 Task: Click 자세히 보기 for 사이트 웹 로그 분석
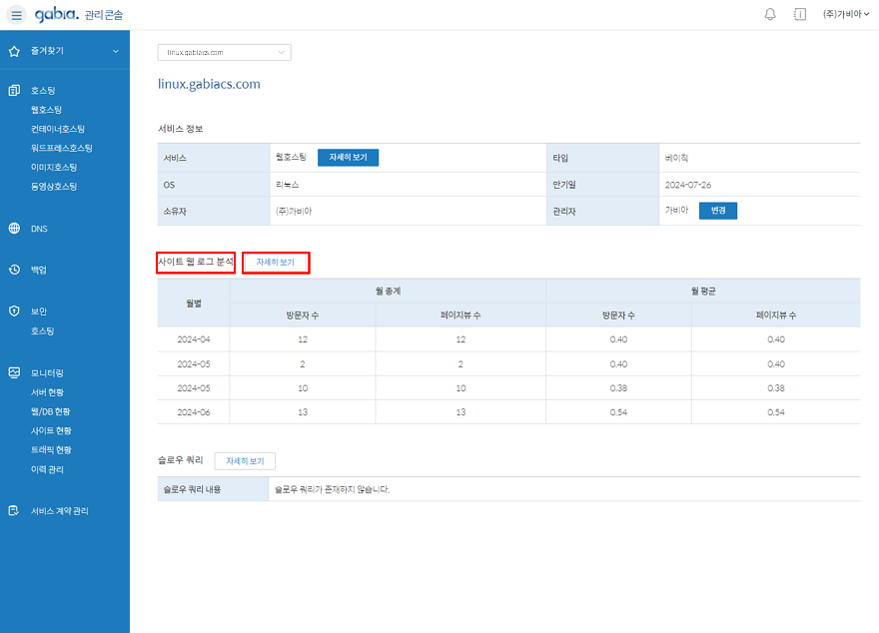coord(276,263)
